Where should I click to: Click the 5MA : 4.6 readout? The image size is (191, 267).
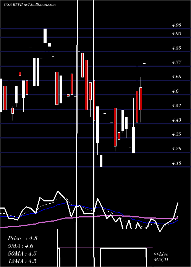coord(21,246)
